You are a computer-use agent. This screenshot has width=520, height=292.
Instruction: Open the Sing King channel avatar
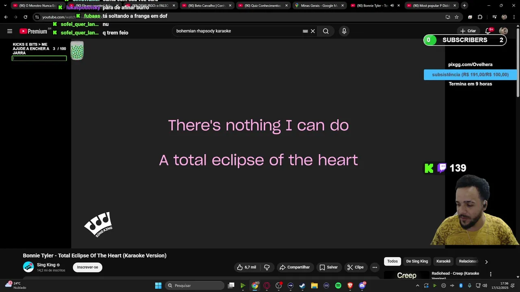[28, 267]
